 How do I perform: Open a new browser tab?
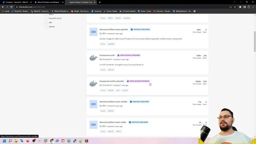[100, 2]
